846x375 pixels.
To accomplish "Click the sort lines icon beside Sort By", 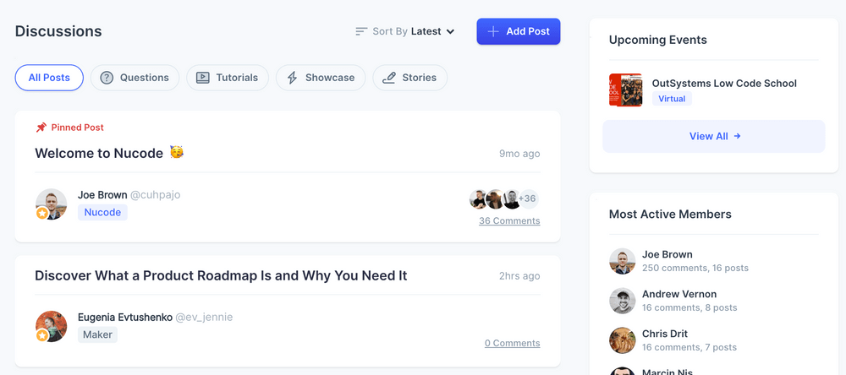I will pos(361,32).
